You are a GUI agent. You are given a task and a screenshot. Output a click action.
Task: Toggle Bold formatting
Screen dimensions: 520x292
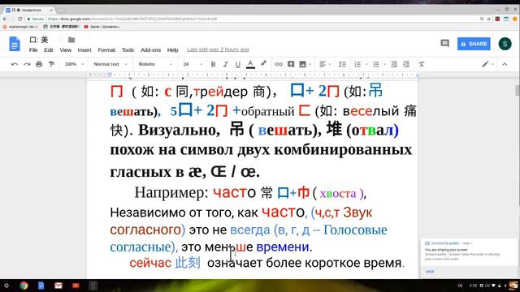(213, 64)
